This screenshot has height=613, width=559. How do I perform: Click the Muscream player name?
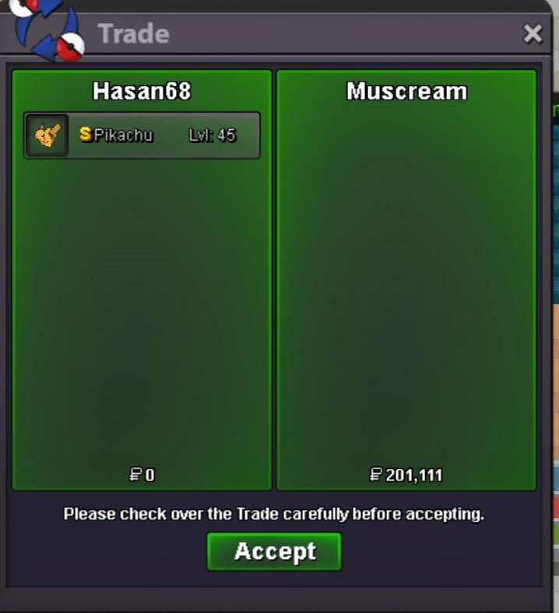point(407,92)
